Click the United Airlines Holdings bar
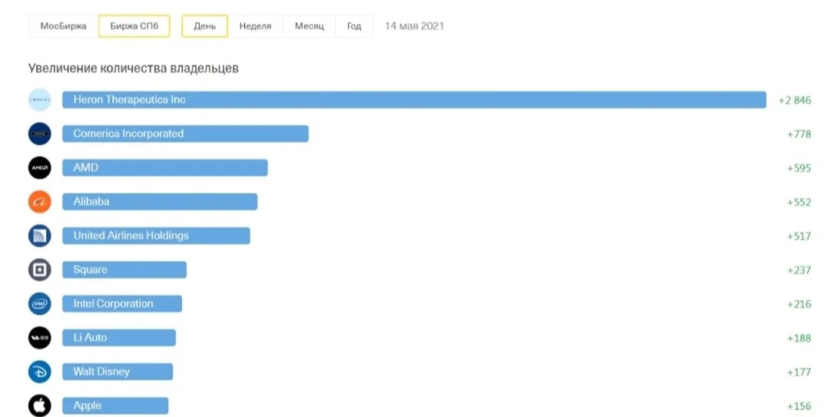This screenshot has width=830, height=417. tap(156, 236)
